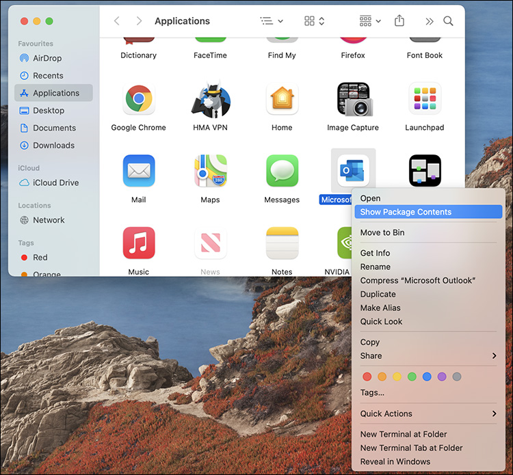The image size is (513, 475).
Task: Expand the Share submenu
Action: [428, 355]
